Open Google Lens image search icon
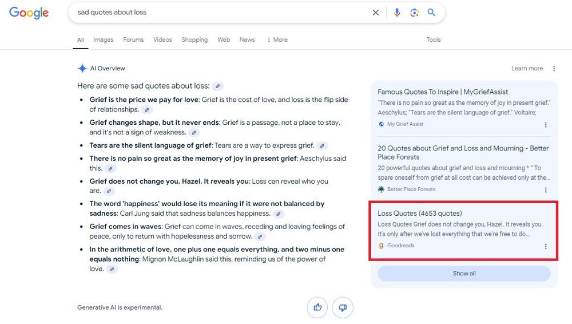 pyautogui.click(x=414, y=13)
